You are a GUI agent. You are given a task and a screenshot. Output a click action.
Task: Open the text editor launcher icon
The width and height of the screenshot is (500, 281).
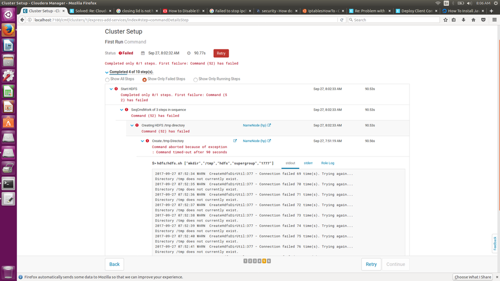tap(9, 199)
